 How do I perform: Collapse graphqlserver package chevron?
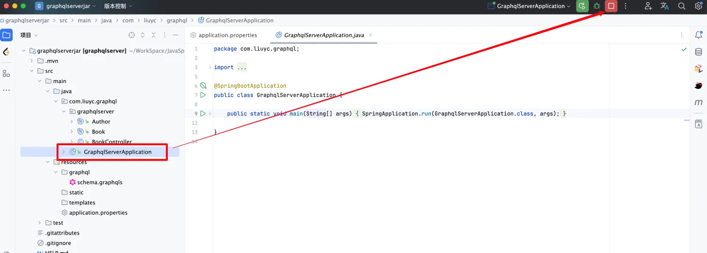(x=64, y=111)
